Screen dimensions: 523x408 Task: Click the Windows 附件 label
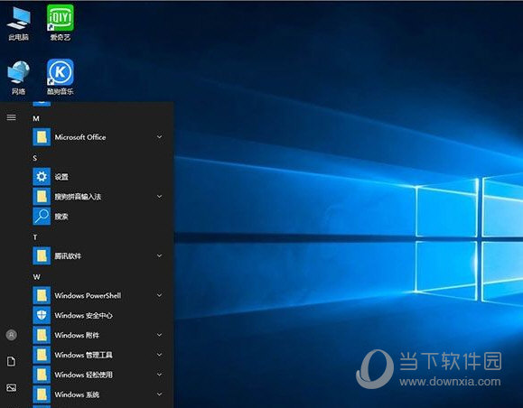77,335
